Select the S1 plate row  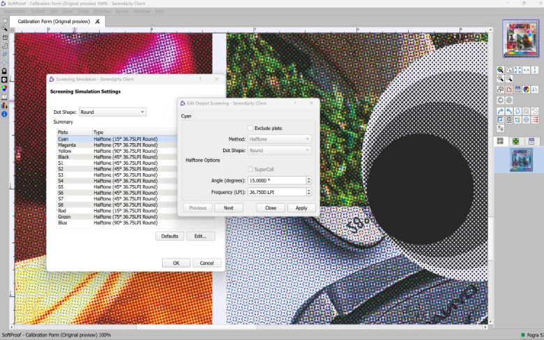coord(117,163)
